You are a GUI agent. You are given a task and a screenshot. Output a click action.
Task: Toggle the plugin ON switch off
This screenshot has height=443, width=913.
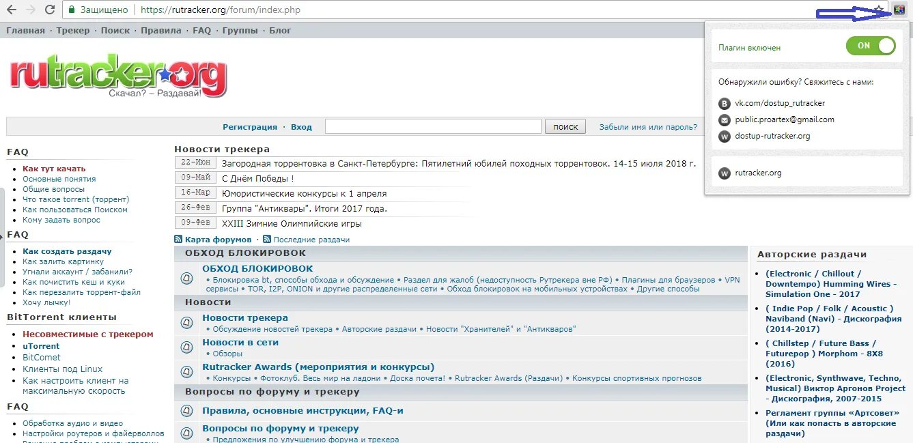point(871,46)
